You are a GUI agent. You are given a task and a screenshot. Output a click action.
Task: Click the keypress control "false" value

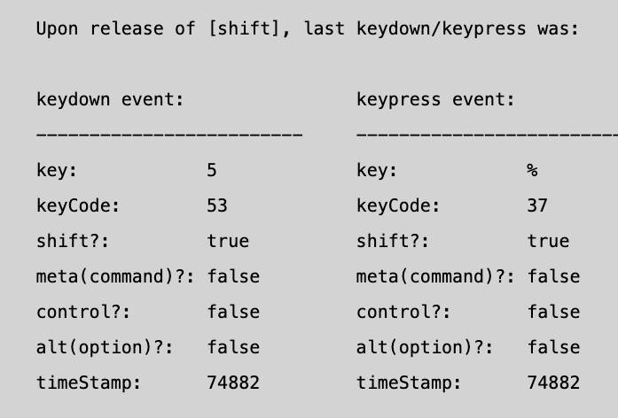click(553, 312)
